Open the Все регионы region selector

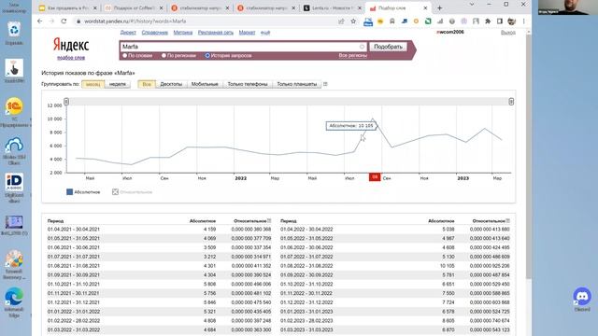[x=353, y=56]
